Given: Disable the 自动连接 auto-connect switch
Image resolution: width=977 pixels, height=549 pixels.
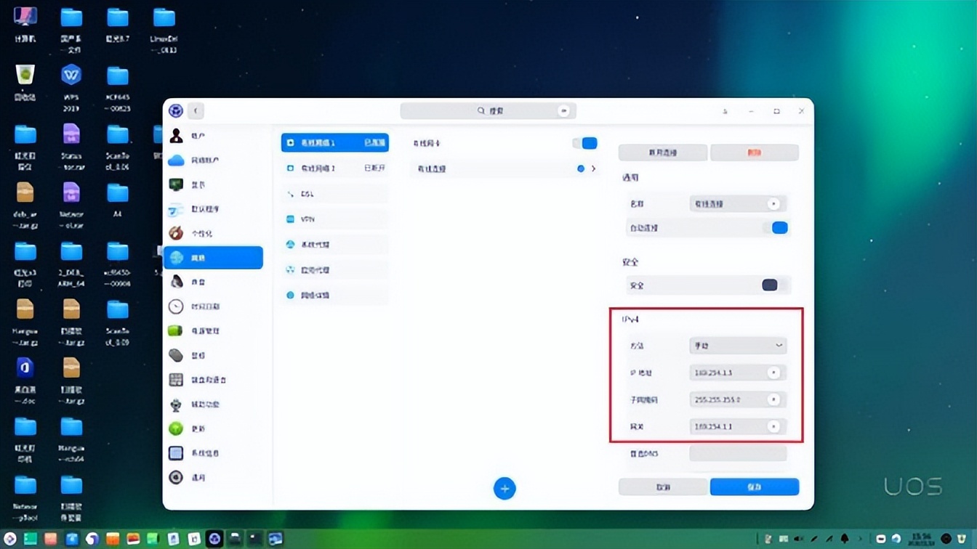Looking at the screenshot, I should [779, 227].
